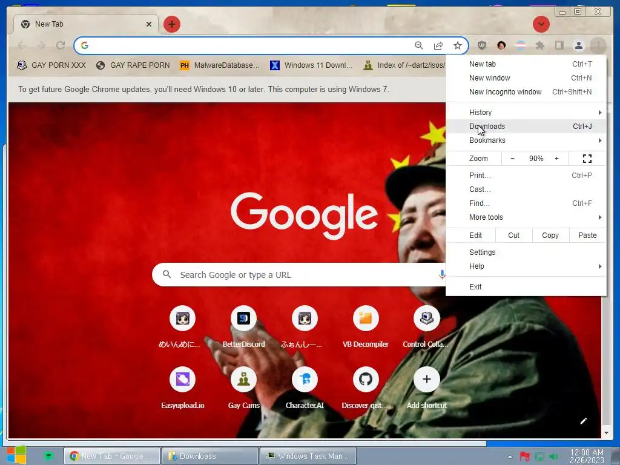The height and width of the screenshot is (465, 620).
Task: Click Copy in the Edit row
Action: tap(550, 236)
